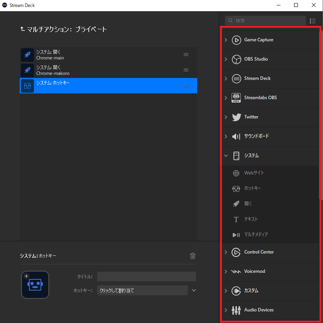
Task: Expand the OBS Studio category chevron
Action: [x=226, y=59]
